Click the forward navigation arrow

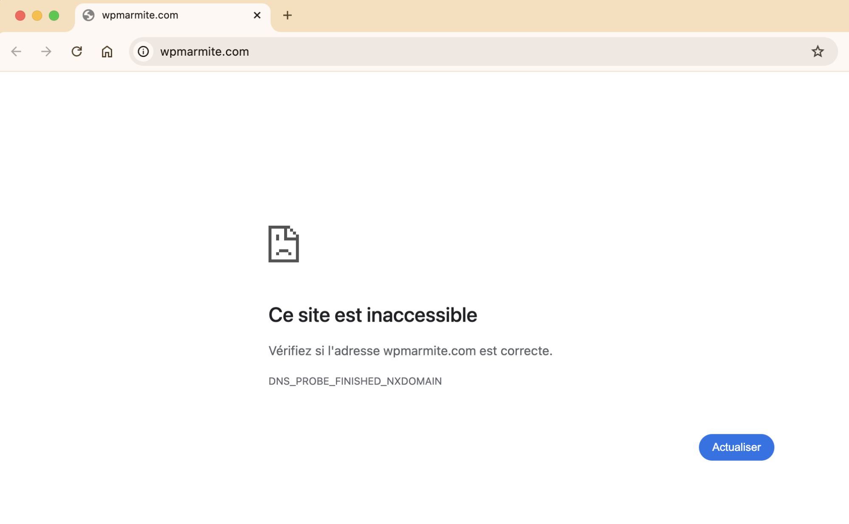coord(46,51)
